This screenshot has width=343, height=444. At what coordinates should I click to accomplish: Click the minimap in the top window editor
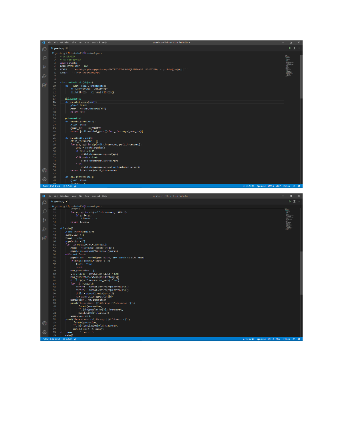point(288,66)
